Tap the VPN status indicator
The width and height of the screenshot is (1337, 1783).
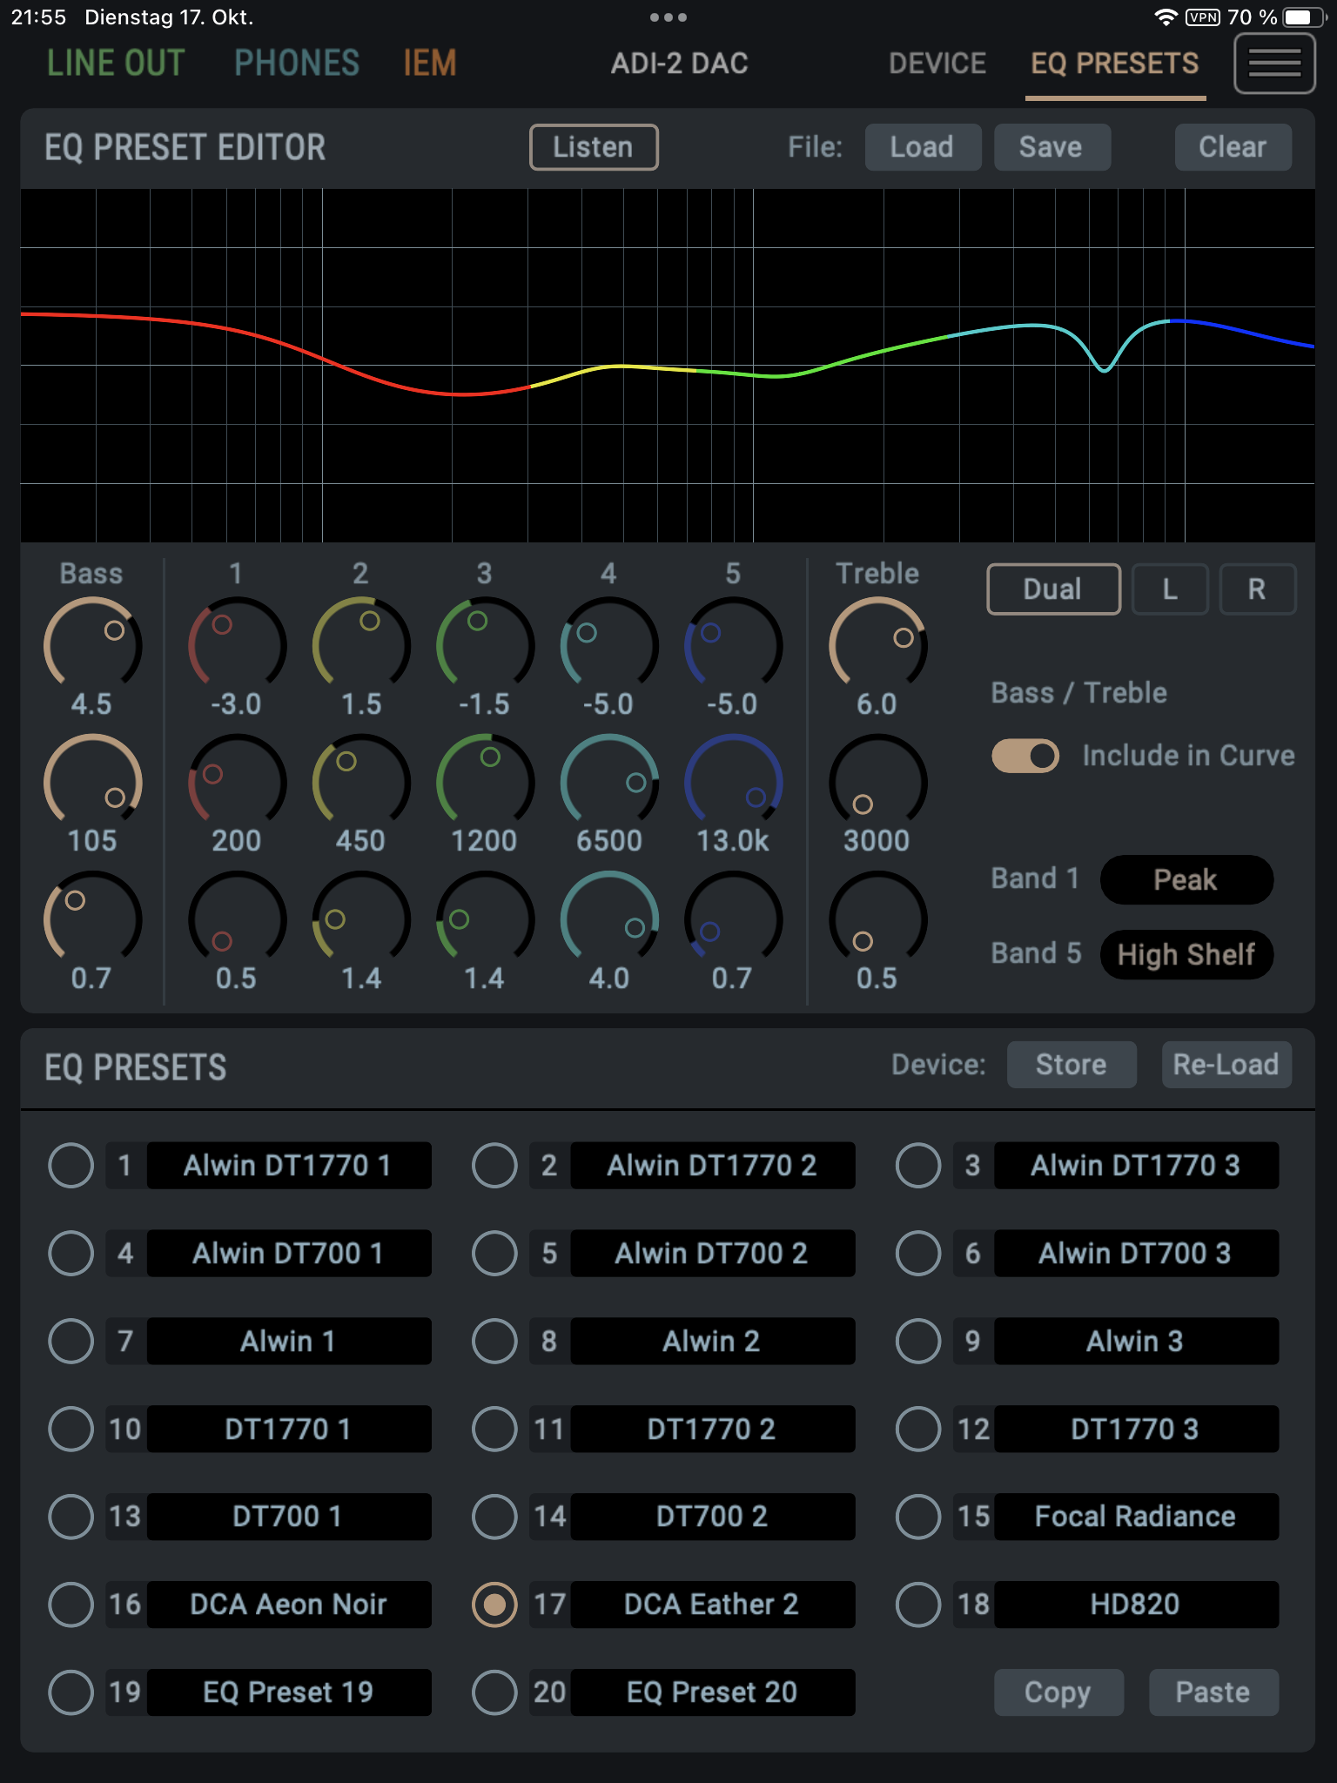(1203, 17)
